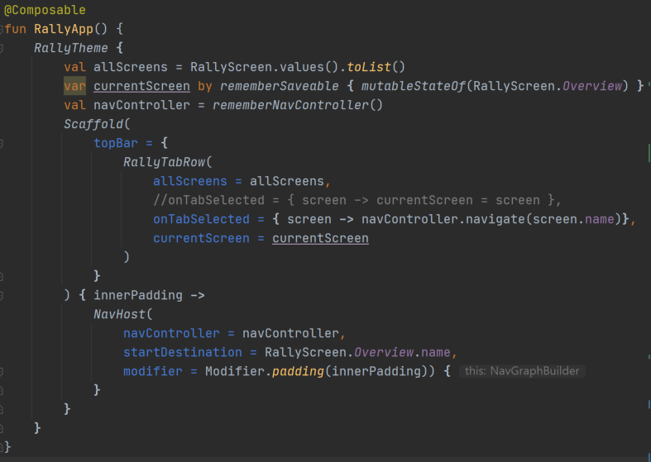Click underlined currentScreen value after 'currentScreen ='
The image size is (651, 462).
click(x=320, y=239)
